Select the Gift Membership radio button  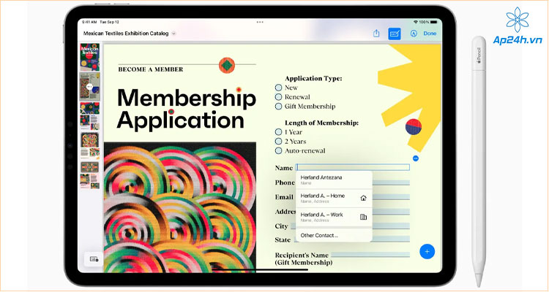(278, 106)
